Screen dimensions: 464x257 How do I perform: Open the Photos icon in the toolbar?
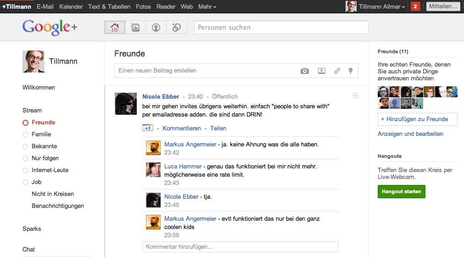135,28
